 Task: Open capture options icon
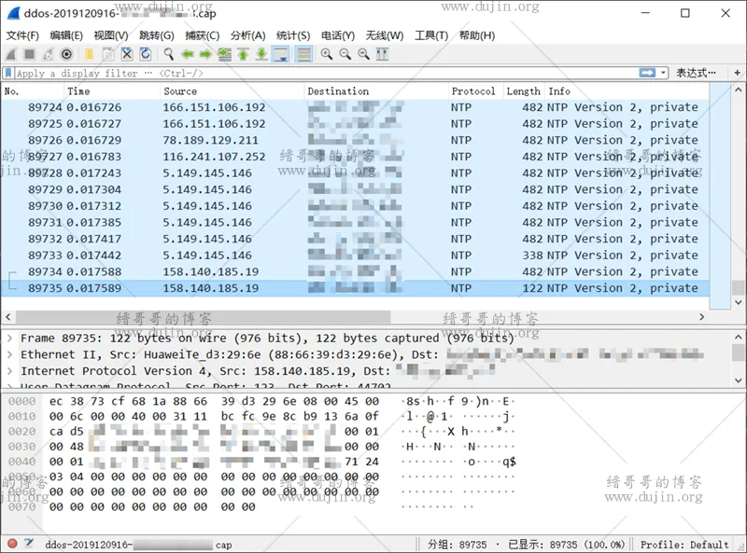tap(66, 54)
